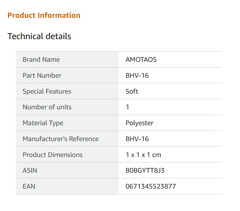Select the AMOTAOS brand value

click(x=141, y=60)
